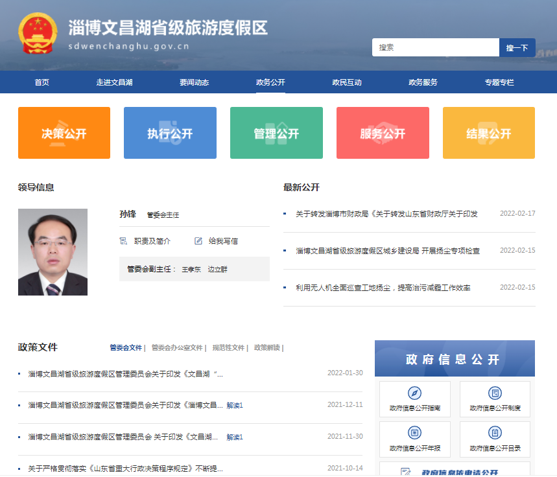Click the 搜一下 search button
Screen dimensions: 557x477
(517, 48)
